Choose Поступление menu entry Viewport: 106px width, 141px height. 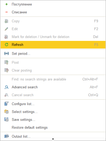53,4
